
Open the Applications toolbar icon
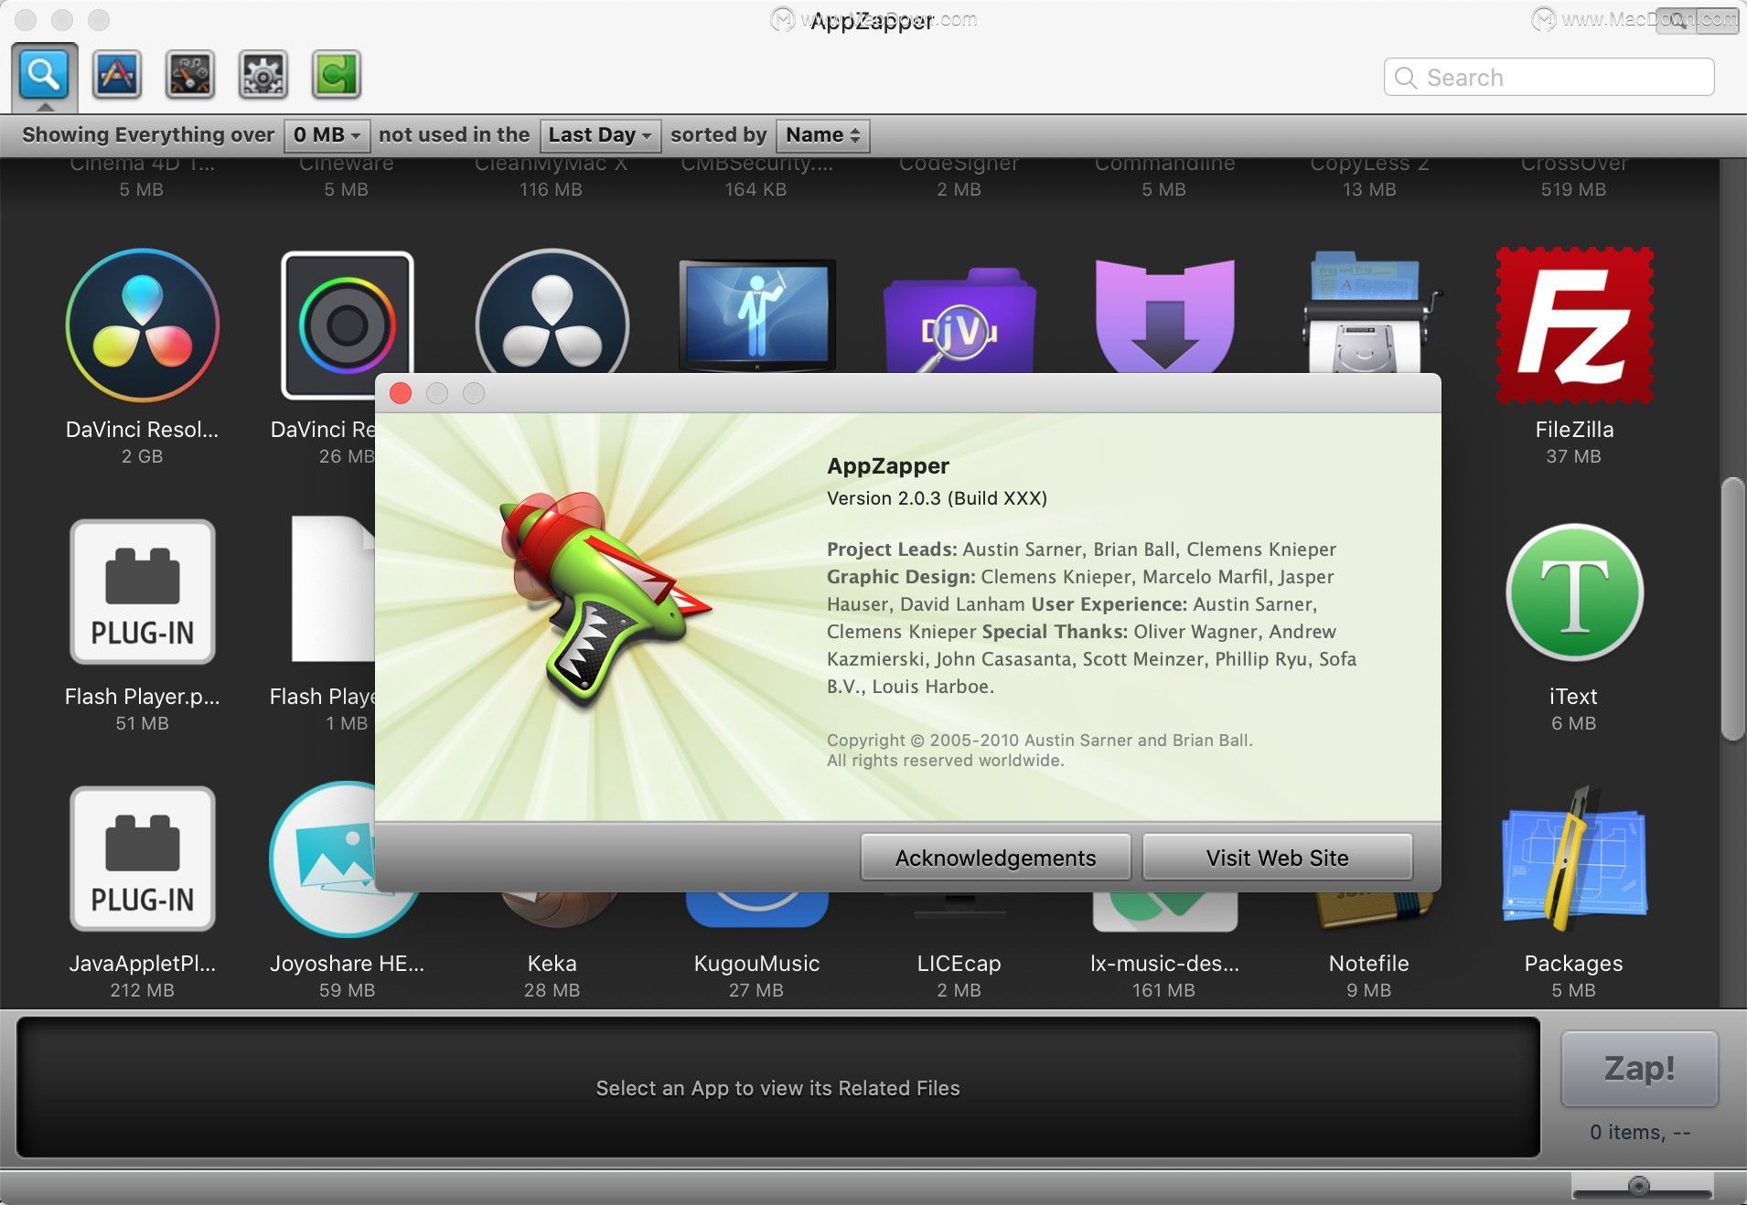pos(117,74)
